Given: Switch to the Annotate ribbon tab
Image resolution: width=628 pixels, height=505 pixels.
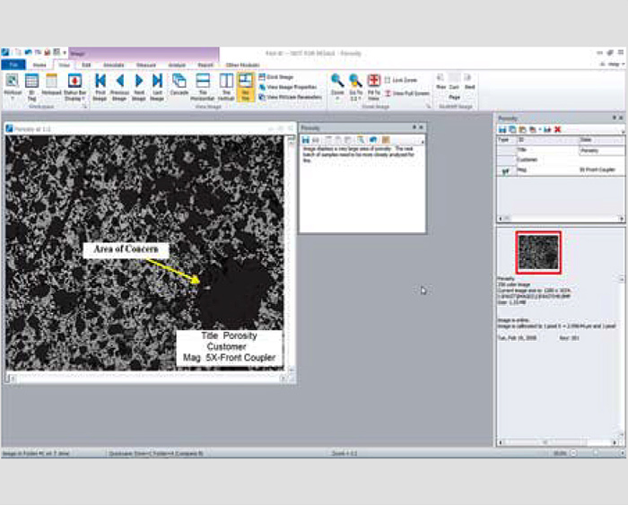Looking at the screenshot, I should coord(113,65).
